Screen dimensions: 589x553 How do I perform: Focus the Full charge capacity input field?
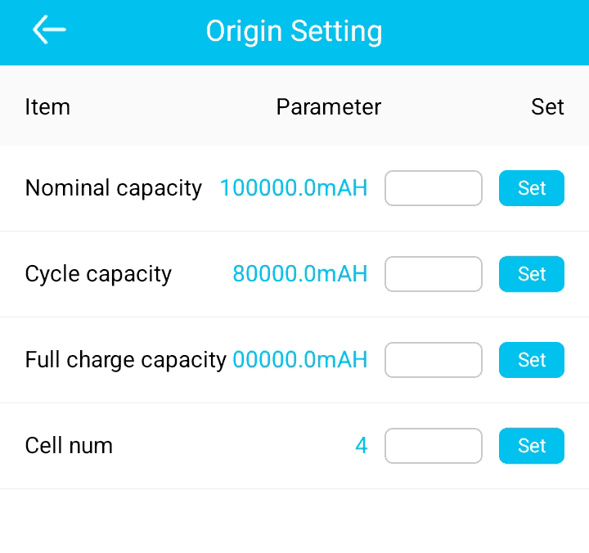(434, 360)
